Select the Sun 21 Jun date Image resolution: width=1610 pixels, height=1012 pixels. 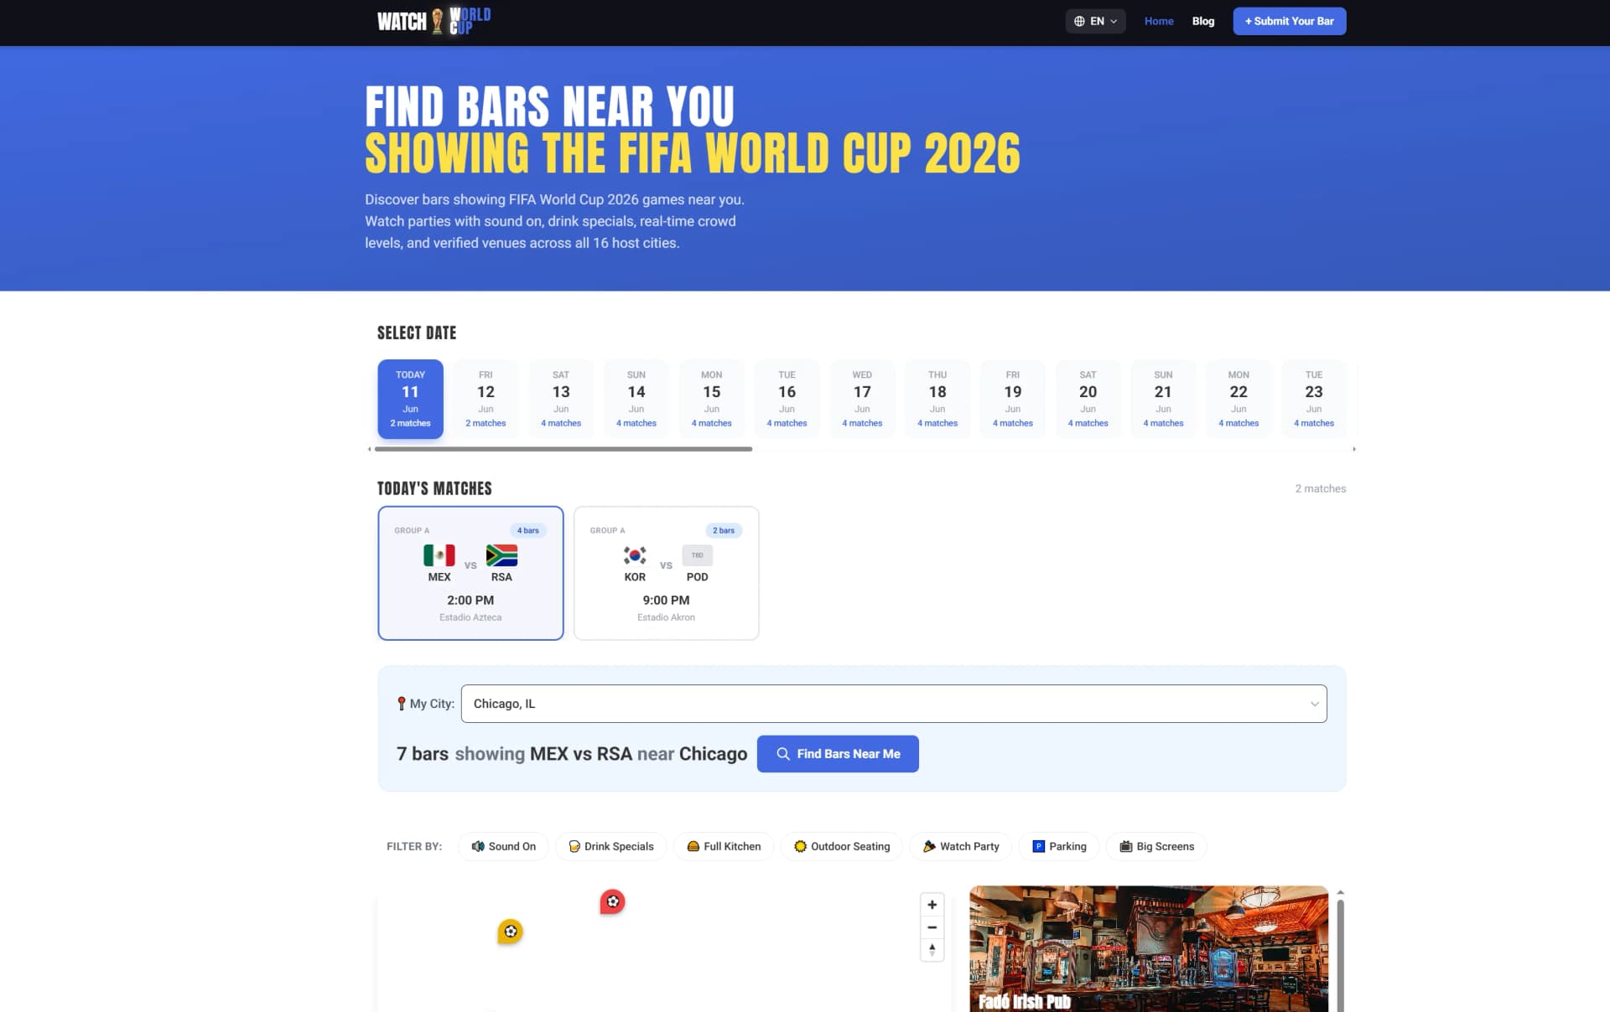(1163, 399)
